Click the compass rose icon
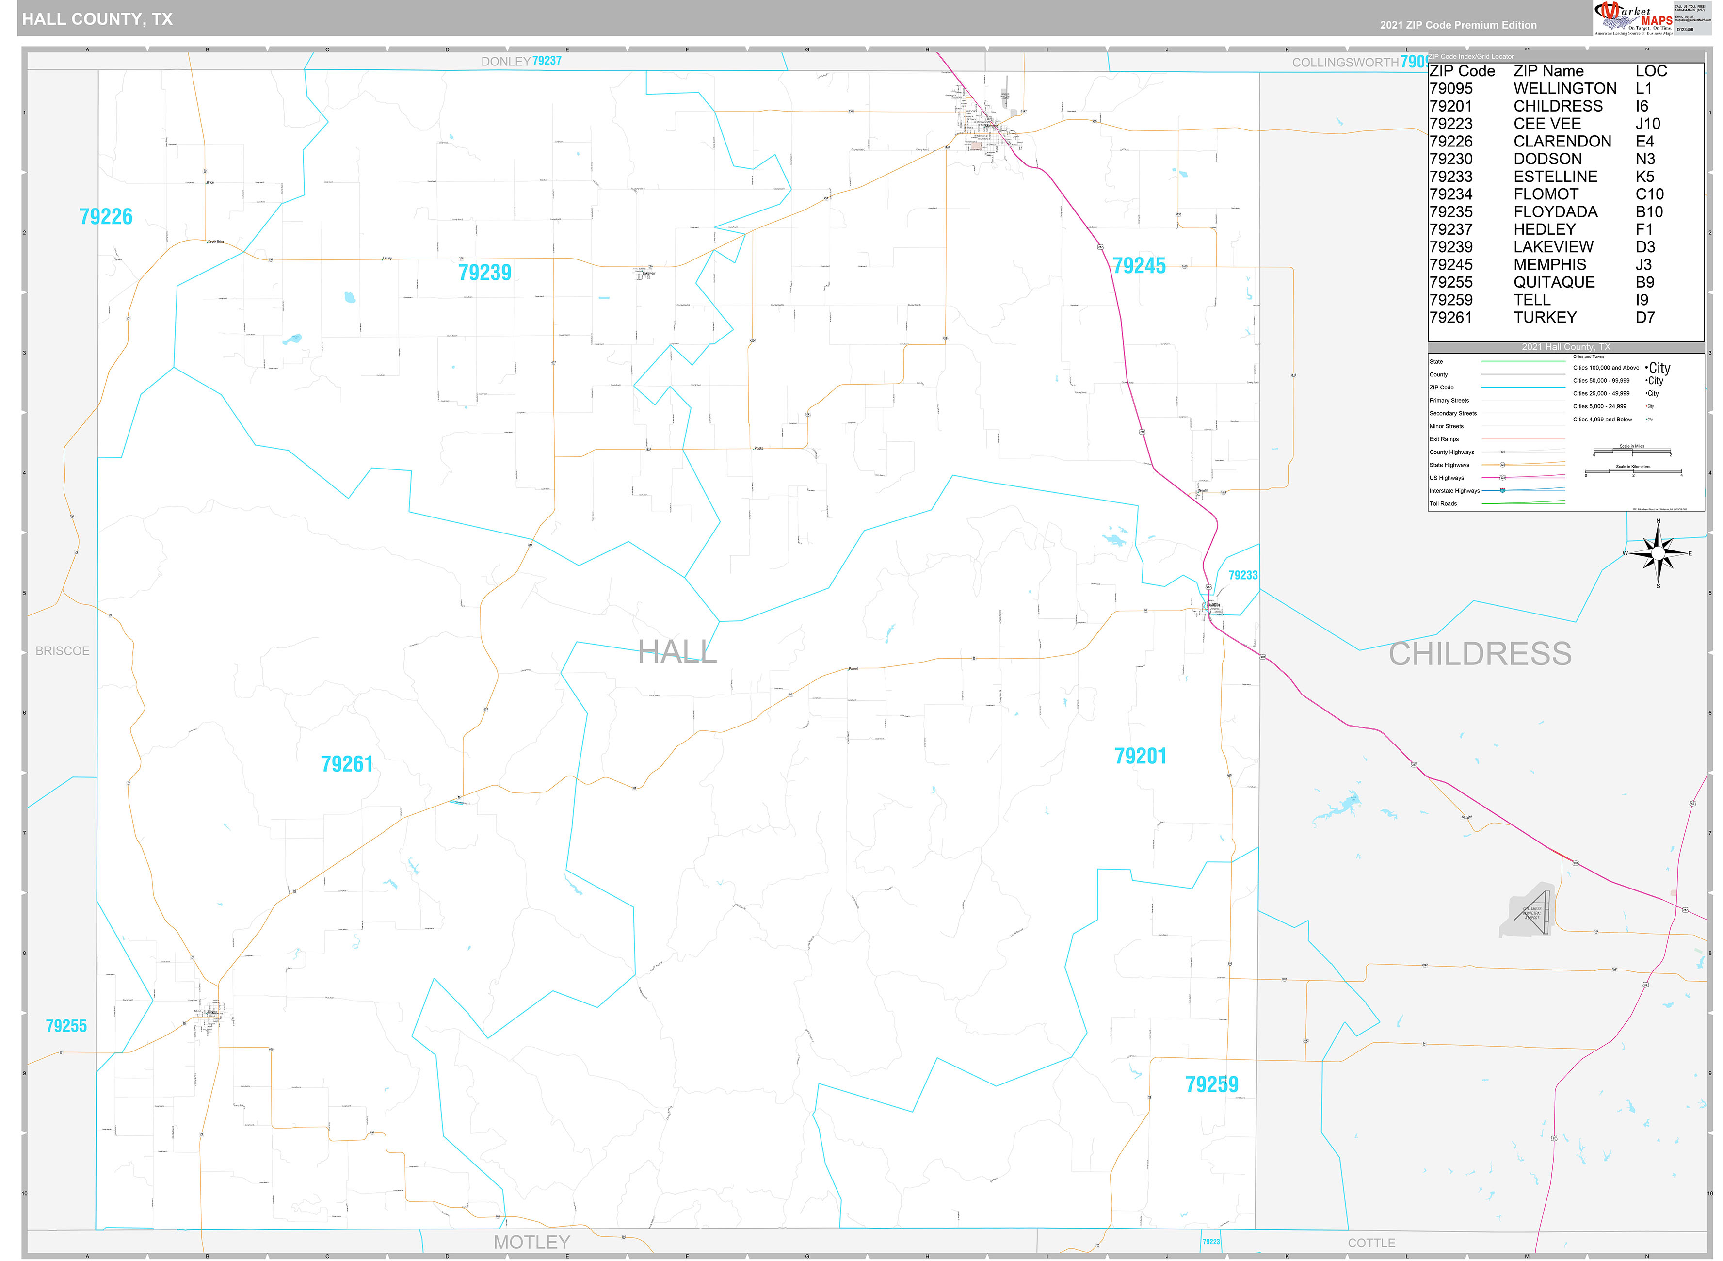 (x=1658, y=553)
